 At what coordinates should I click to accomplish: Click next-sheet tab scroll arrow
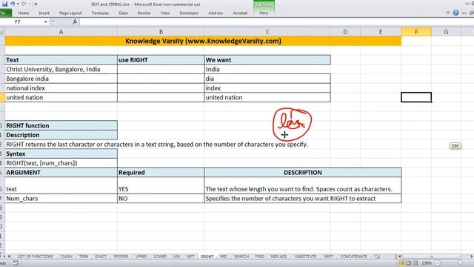(4, 257)
